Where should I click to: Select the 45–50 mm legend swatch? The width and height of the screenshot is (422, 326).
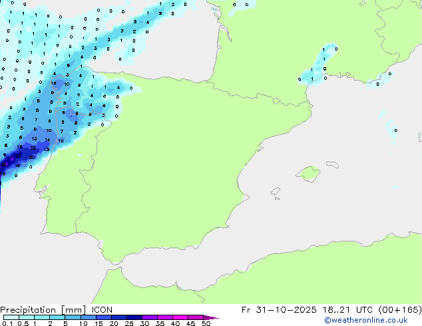click(196, 317)
